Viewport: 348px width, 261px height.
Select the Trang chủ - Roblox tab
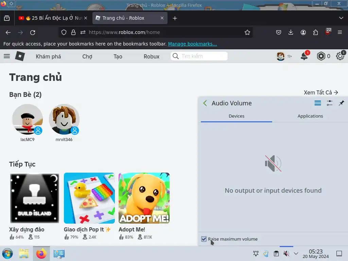coord(130,18)
